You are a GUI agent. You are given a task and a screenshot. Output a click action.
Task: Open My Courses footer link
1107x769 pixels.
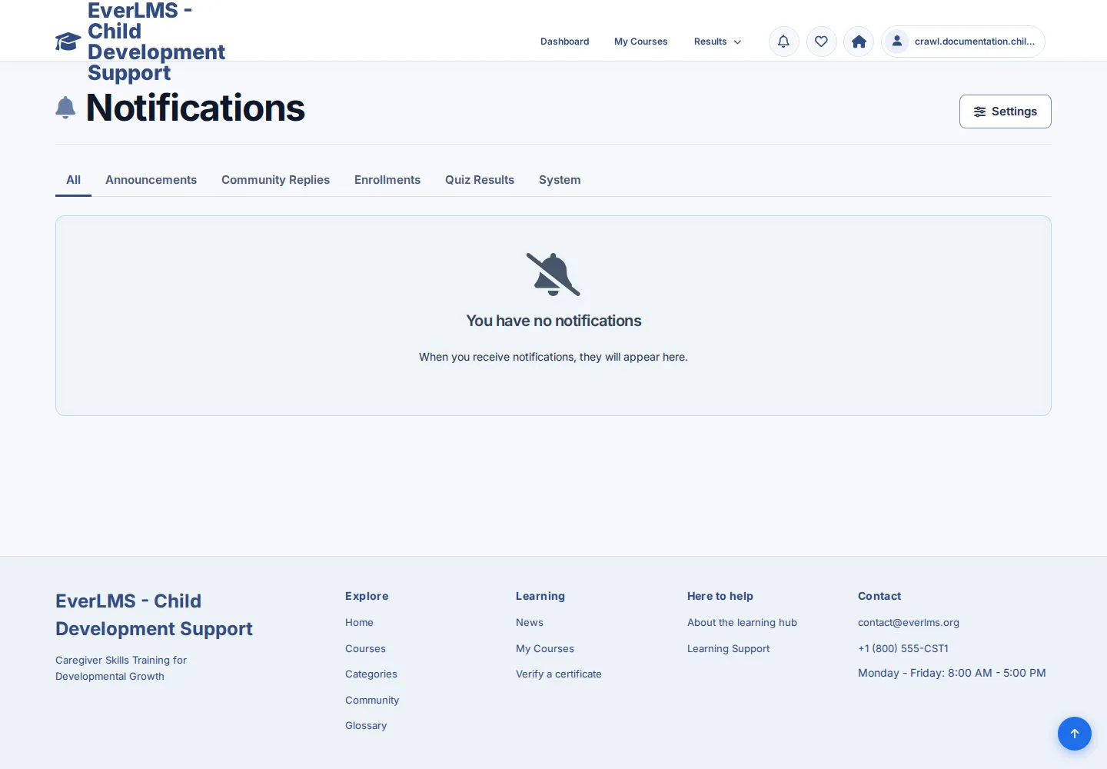(x=545, y=649)
